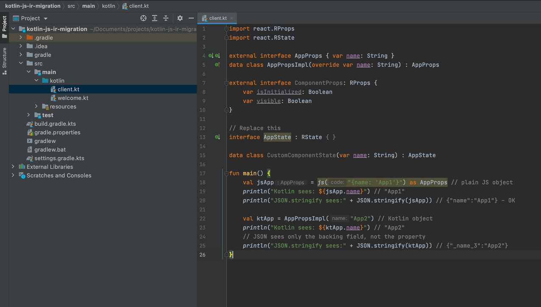The width and height of the screenshot is (541, 307).
Task: Click the Select Opened File crosshair icon
Action: click(x=143, y=18)
